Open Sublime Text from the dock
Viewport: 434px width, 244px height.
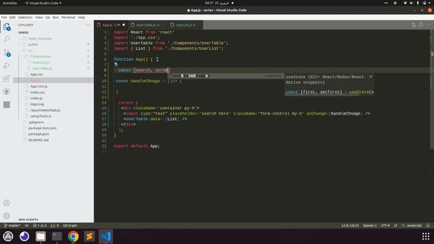[89, 237]
